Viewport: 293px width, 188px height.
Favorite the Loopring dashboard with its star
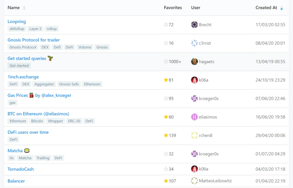[166, 24]
